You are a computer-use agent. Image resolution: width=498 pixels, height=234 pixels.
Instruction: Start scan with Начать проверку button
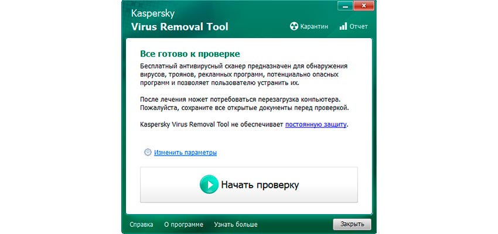[x=249, y=184]
